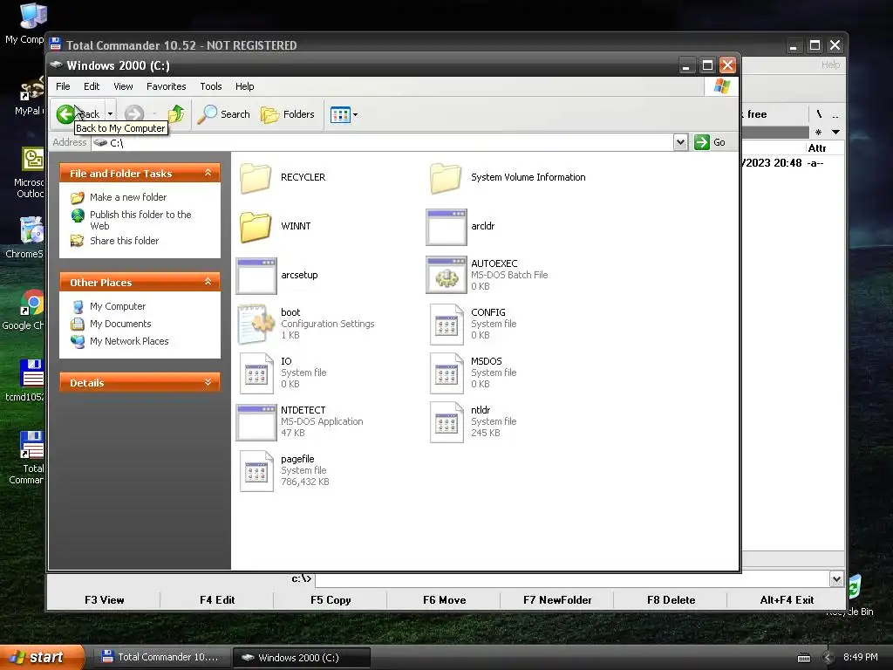Image resolution: width=893 pixels, height=670 pixels.
Task: Open the address bar dropdown arrow
Action: coord(680,142)
